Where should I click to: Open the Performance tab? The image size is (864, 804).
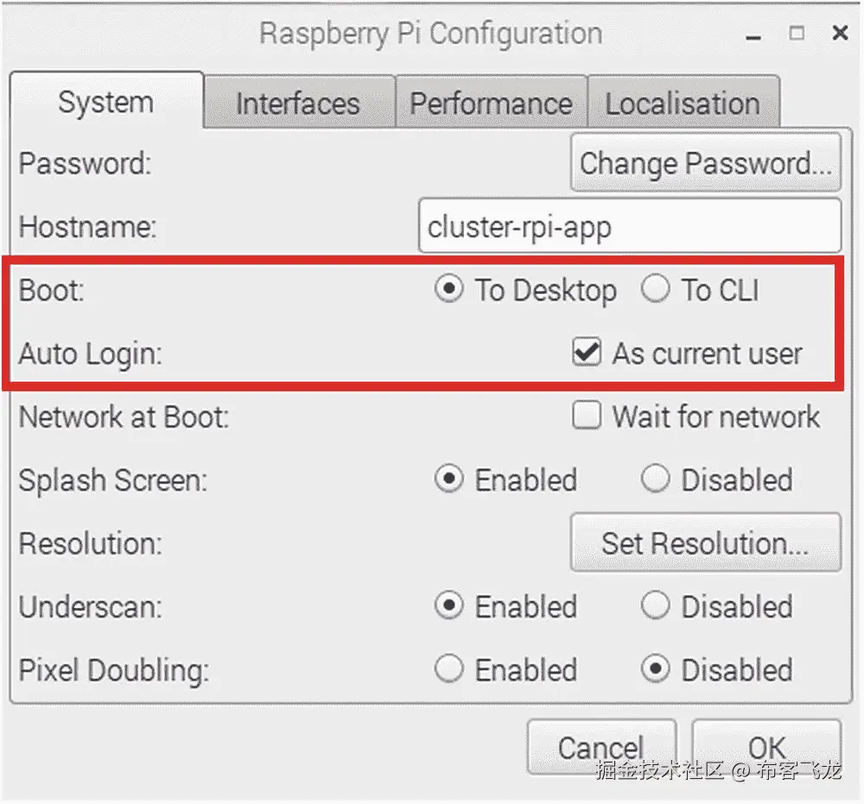point(491,104)
